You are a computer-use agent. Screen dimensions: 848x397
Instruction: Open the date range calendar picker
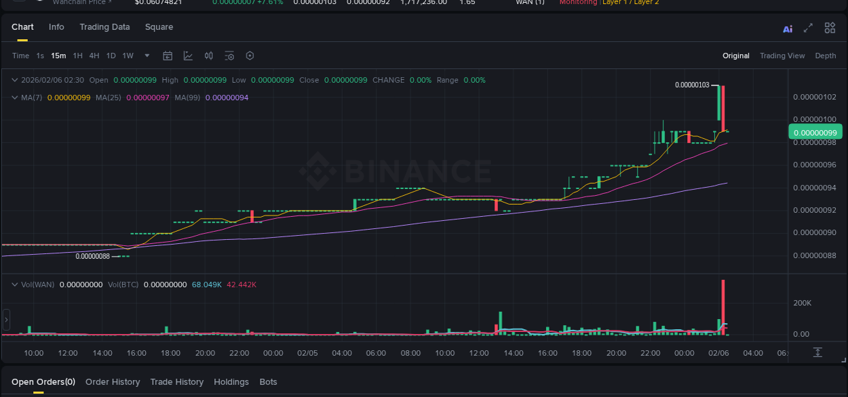tap(168, 56)
